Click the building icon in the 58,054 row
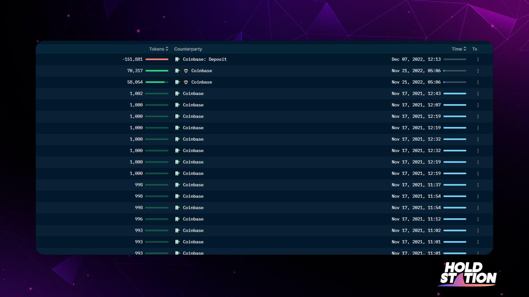The image size is (529, 297). coord(177,82)
